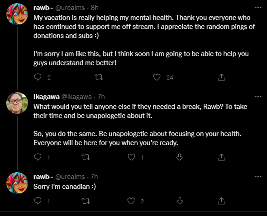Reply to 'Sorry I'm canadian' tweet
The height and width of the screenshot is (216, 267).
click(38, 201)
